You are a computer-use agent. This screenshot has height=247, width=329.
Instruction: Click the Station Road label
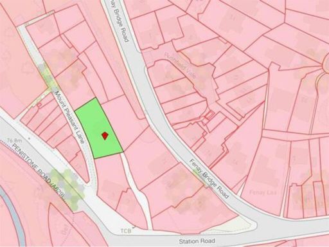click(x=197, y=241)
